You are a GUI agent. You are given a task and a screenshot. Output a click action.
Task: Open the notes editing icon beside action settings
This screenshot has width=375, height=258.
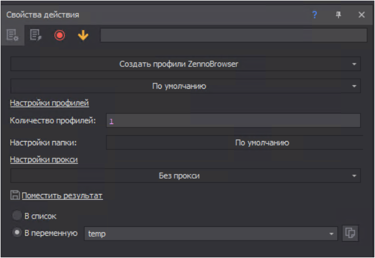point(36,35)
